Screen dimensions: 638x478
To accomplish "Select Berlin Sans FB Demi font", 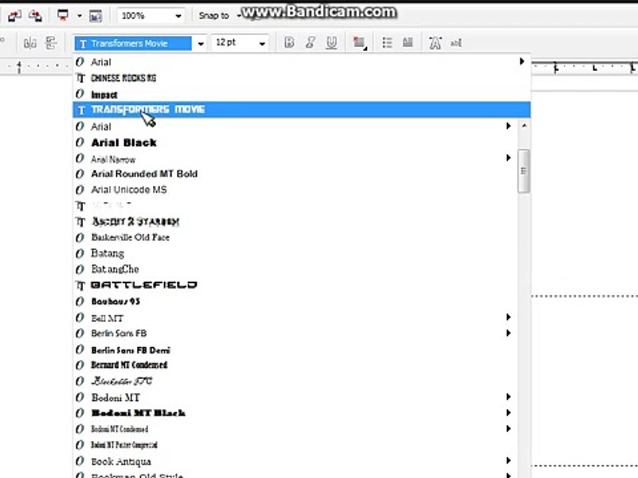I will click(295, 350).
